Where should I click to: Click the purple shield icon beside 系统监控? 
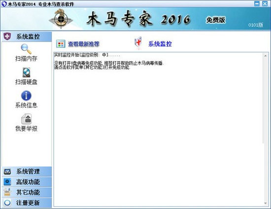(7, 36)
